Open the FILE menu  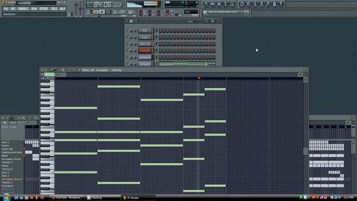click(6, 9)
